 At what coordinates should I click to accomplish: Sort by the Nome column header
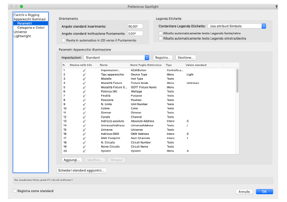coord(114,65)
